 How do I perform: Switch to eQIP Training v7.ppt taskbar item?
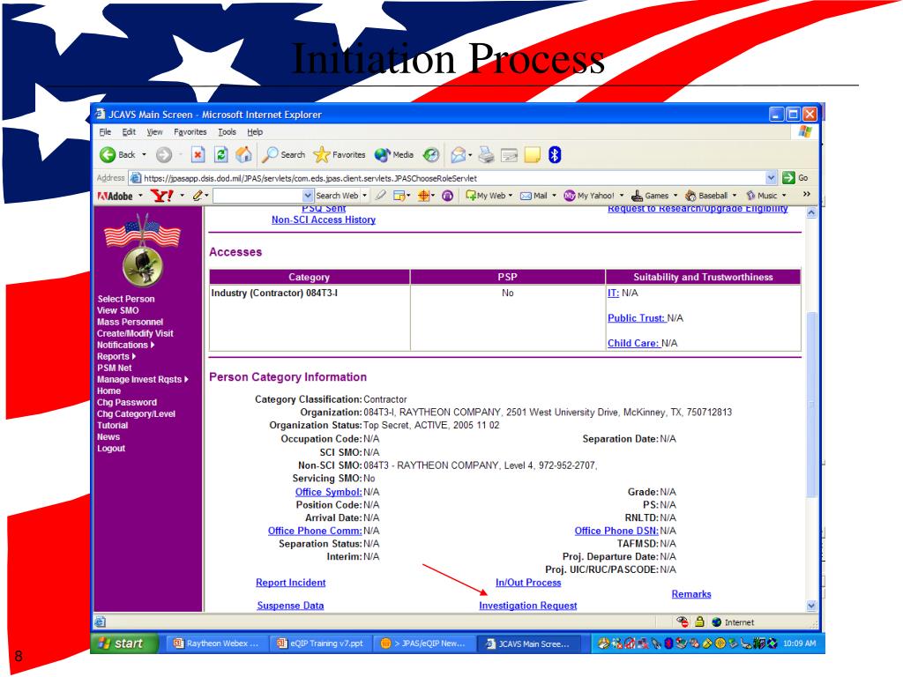(321, 644)
